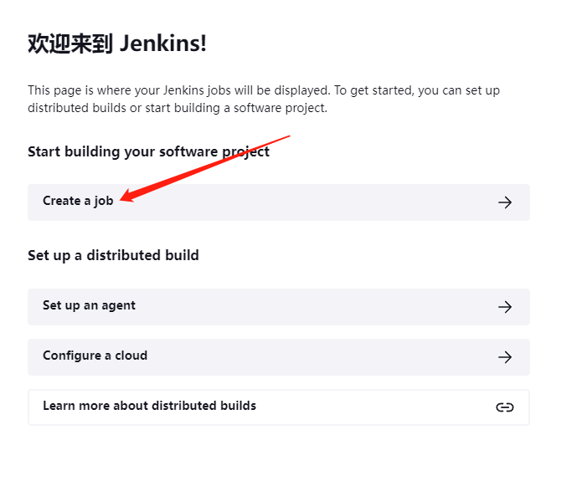Click the tail end of the red arrow
Viewport: 587px width, 481px height.
tap(287, 136)
